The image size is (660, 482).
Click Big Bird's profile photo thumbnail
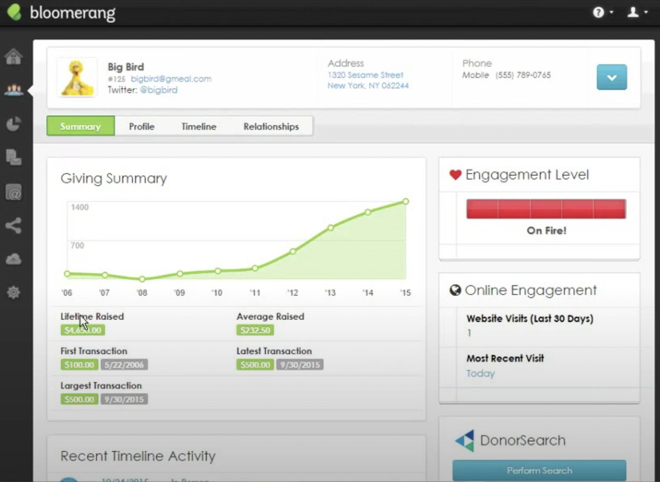tap(77, 78)
